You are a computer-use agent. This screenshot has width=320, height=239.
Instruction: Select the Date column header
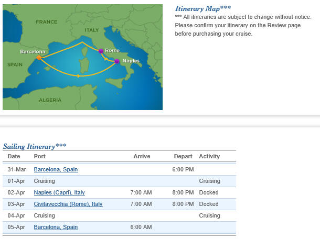(14, 156)
